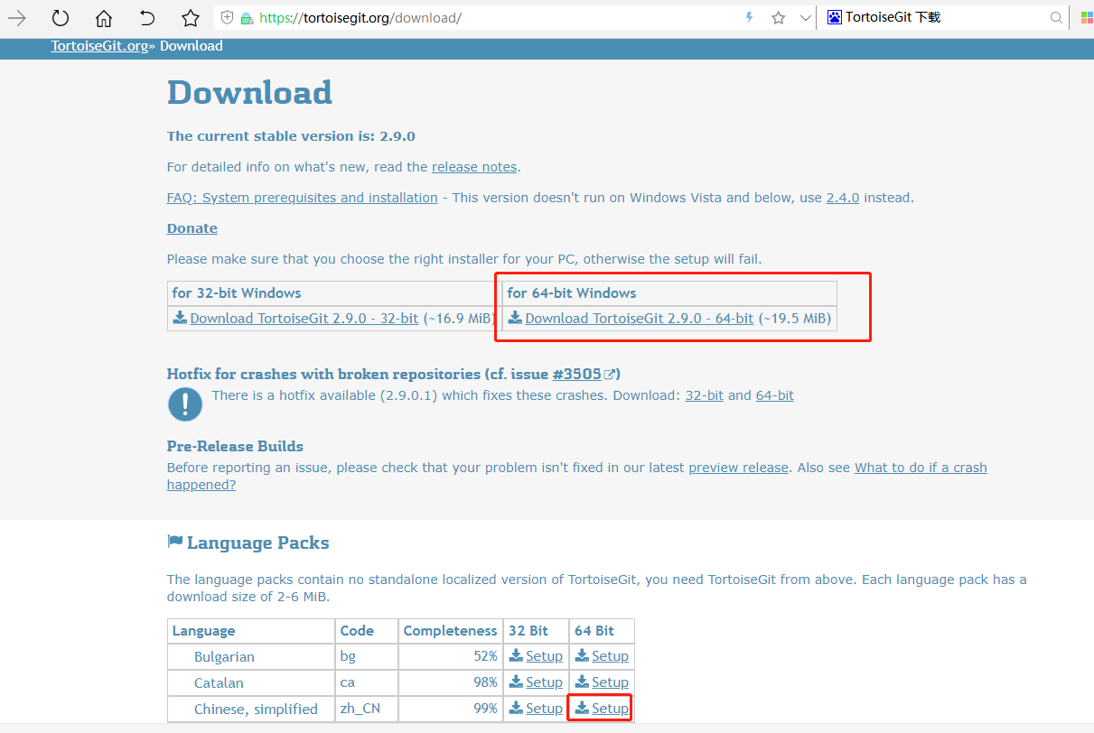
Task: Open issue #3505 link
Action: pos(576,374)
